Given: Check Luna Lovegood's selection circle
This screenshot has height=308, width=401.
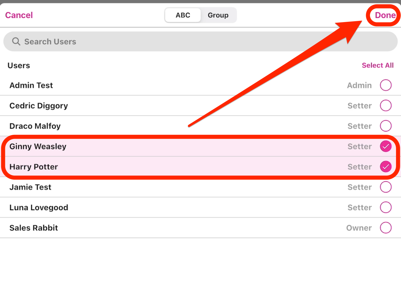Looking at the screenshot, I should click(386, 207).
